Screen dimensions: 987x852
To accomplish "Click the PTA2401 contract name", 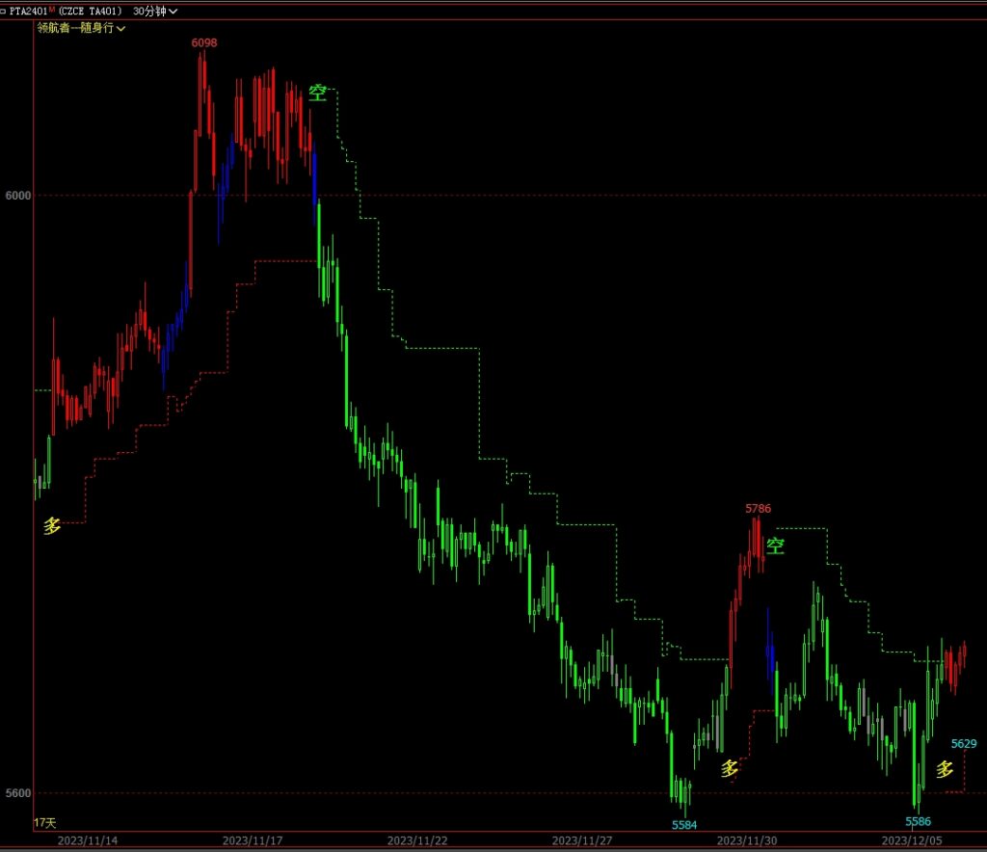I will (x=29, y=11).
